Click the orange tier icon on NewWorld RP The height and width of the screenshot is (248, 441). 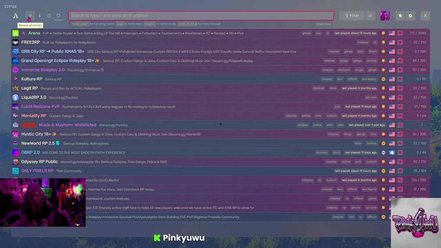tap(383, 143)
